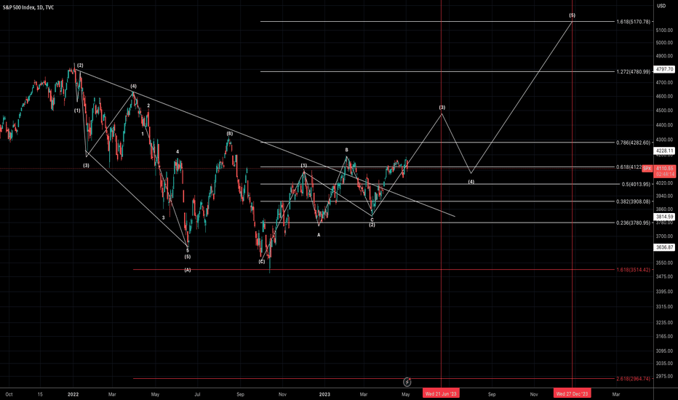Click the 'Wed 27 Dec '23' date marker
Viewport: 678px width, 400px height.
572,394
